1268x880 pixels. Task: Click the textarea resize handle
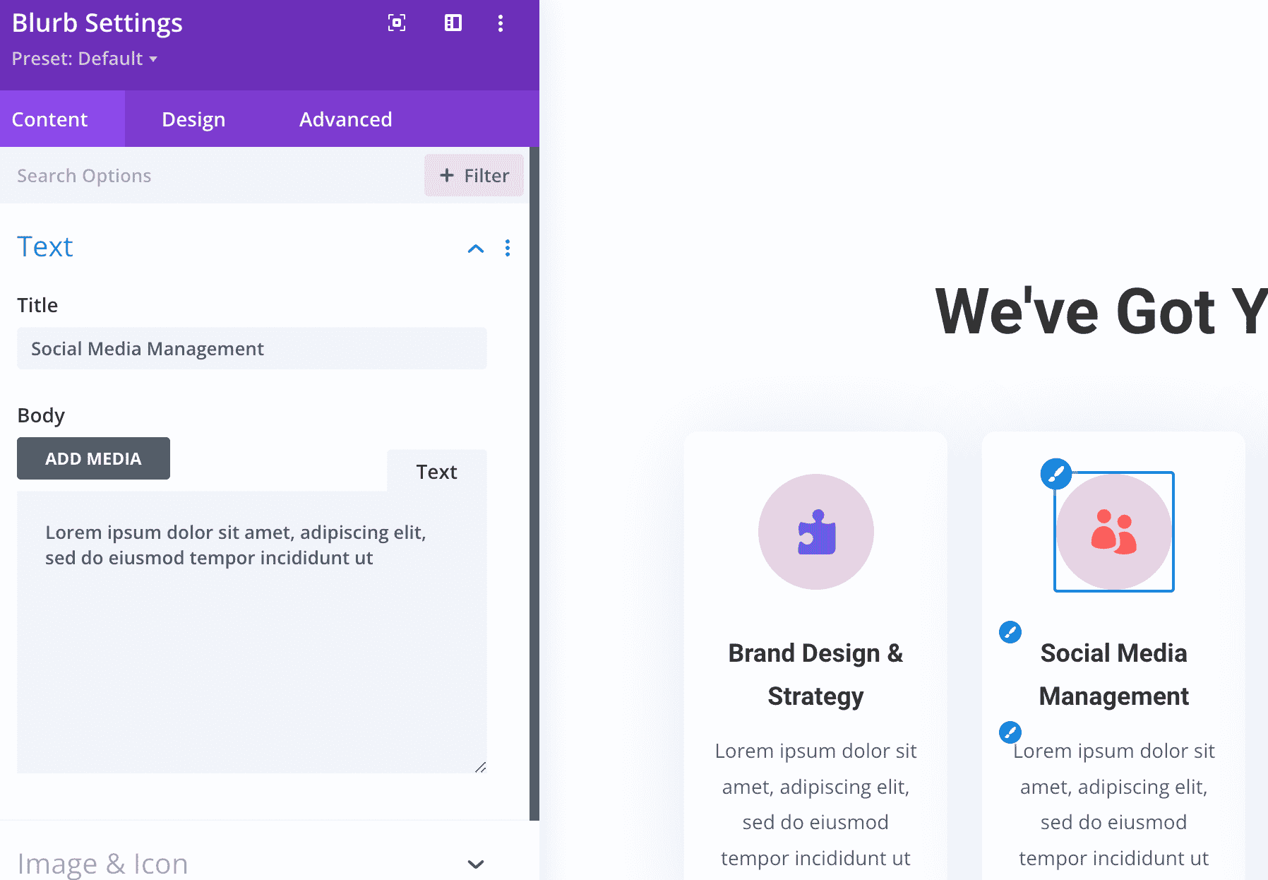[x=480, y=767]
